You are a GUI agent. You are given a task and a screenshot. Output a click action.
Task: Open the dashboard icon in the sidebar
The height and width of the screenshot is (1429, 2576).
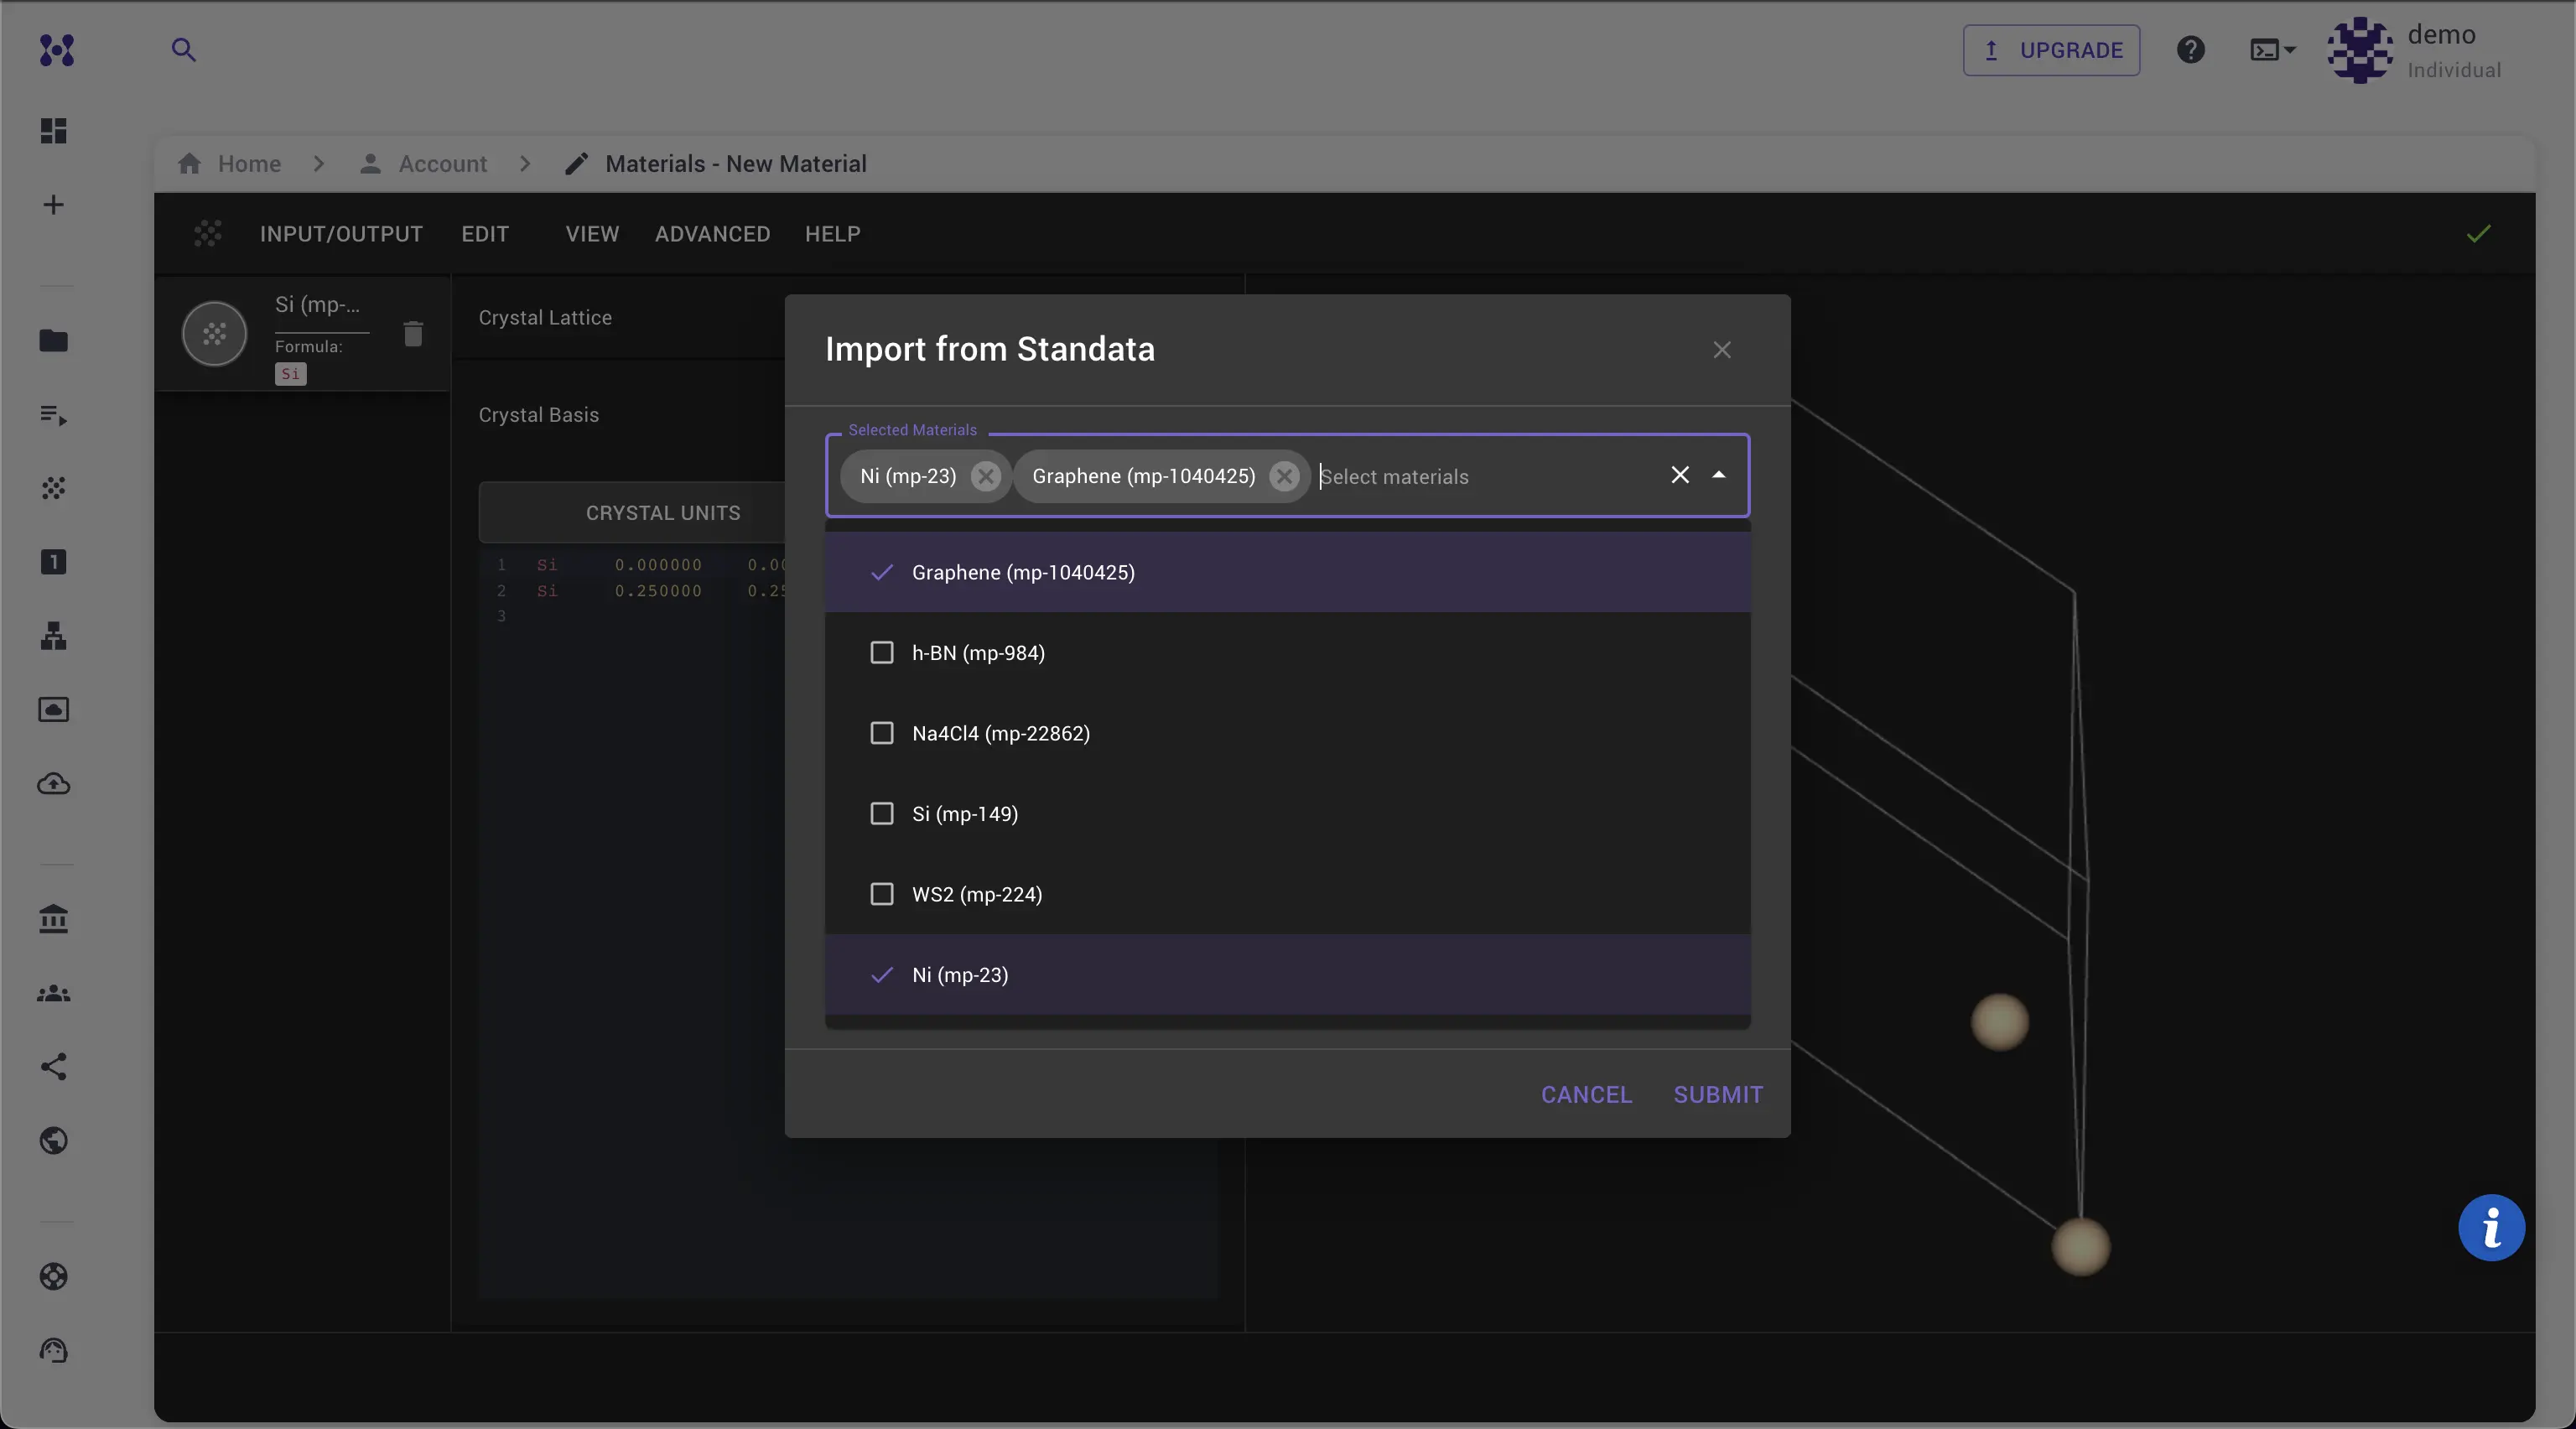click(54, 131)
